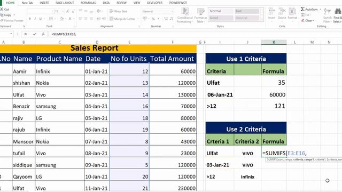Screen dimensions: 342x192
Task: Apply Comma Style
Action: 158,19
